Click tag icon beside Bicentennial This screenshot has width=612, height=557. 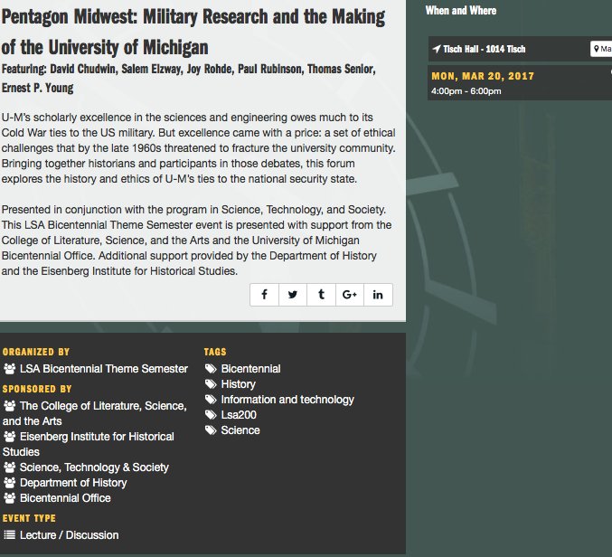[x=211, y=369]
